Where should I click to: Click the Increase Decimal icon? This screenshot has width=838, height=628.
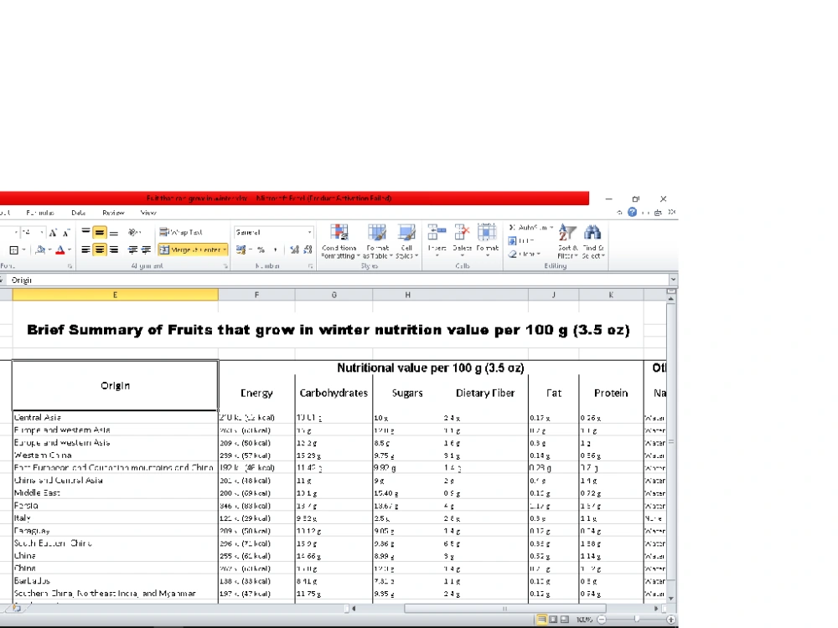point(294,250)
